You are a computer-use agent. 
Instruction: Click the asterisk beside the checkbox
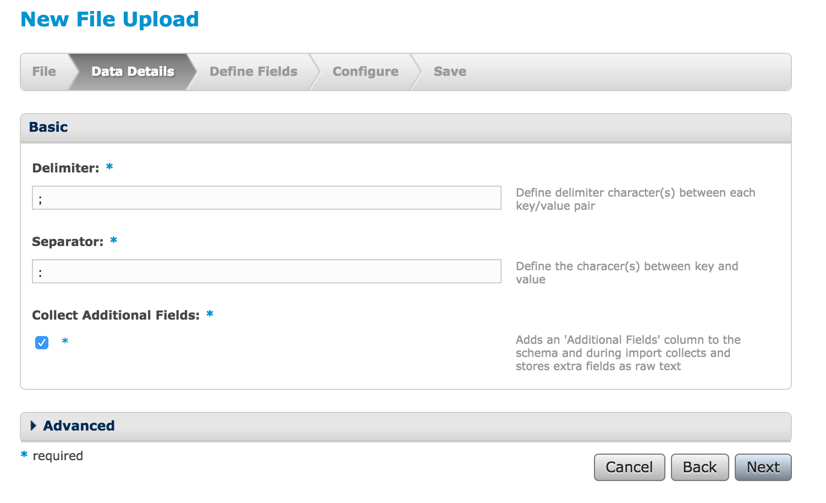[65, 342]
